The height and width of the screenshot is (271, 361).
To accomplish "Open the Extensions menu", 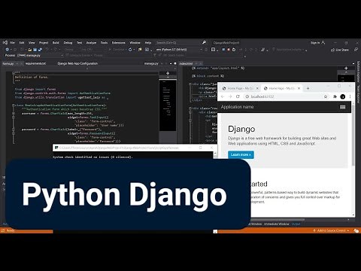I will pyautogui.click(x=118, y=43).
